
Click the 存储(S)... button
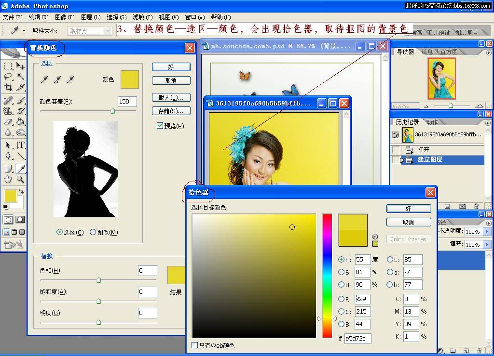tap(171, 111)
